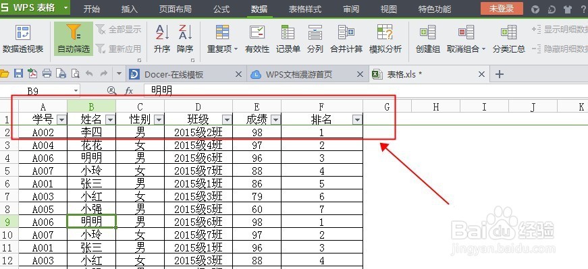
Task: Close the WPS文档漫游首页 tab
Action: click(x=360, y=75)
